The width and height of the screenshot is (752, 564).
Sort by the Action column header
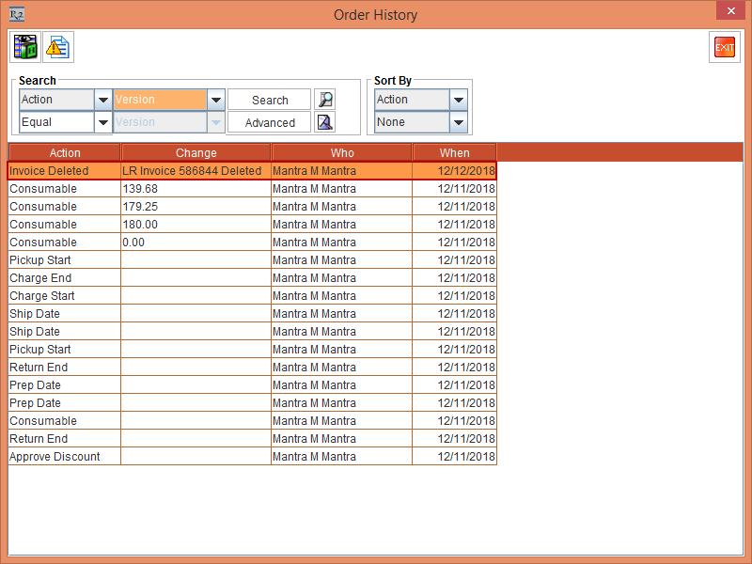(65, 152)
